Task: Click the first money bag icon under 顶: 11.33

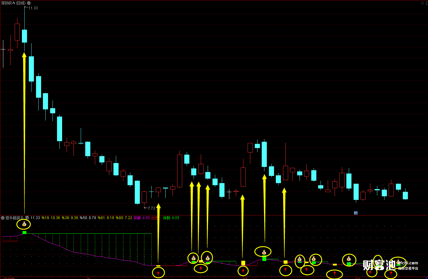Action: pos(24,224)
